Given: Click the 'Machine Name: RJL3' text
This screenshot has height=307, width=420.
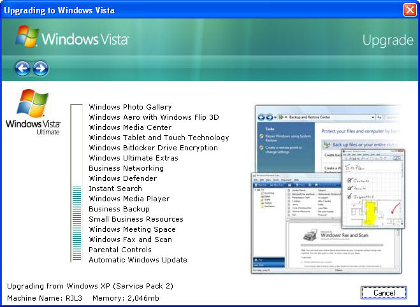Looking at the screenshot, I should click(x=45, y=298).
